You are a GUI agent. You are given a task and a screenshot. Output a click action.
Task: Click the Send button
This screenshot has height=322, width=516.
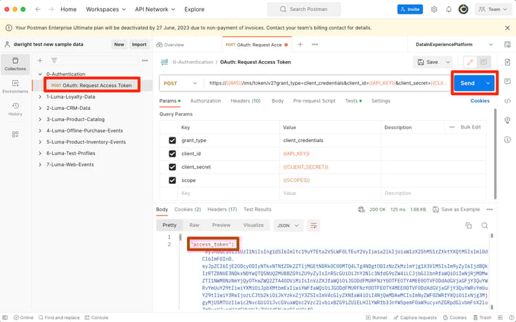click(467, 83)
